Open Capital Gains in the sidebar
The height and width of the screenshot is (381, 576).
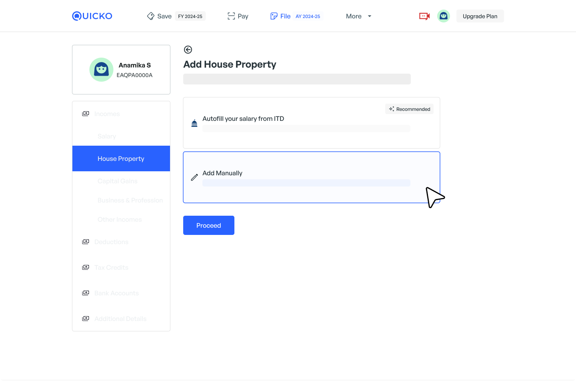118,181
